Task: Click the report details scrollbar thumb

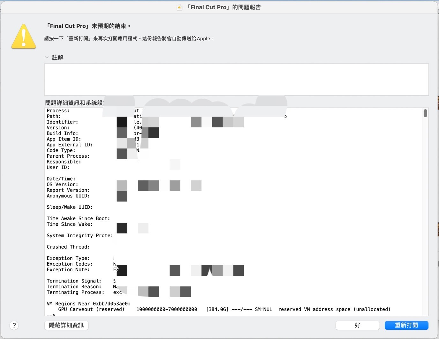Action: point(425,113)
